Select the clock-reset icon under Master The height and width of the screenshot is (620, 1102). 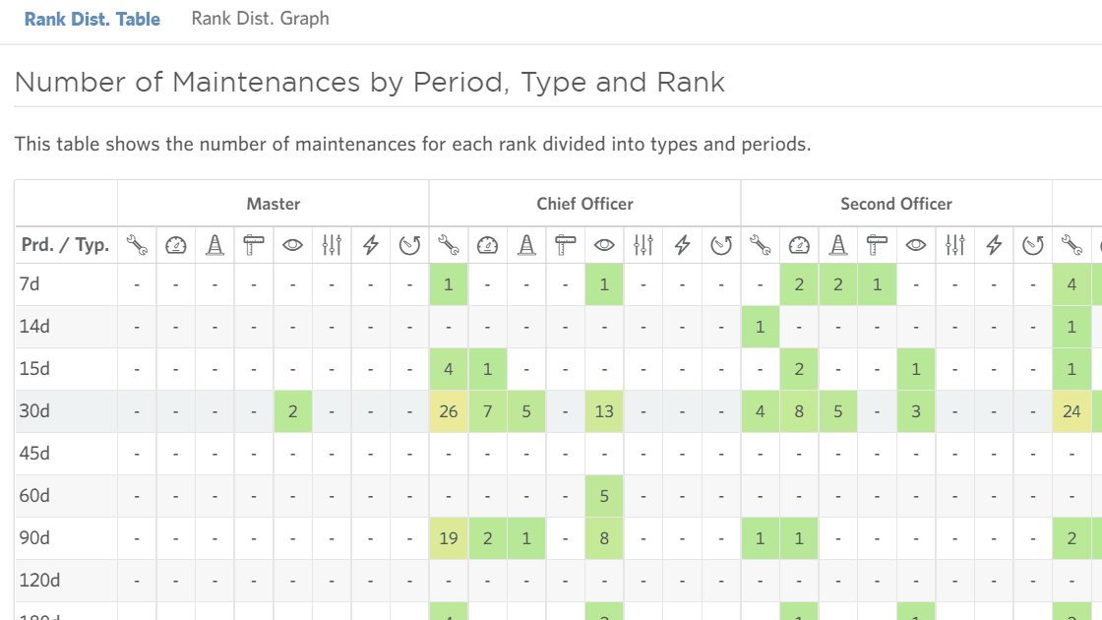coord(408,245)
